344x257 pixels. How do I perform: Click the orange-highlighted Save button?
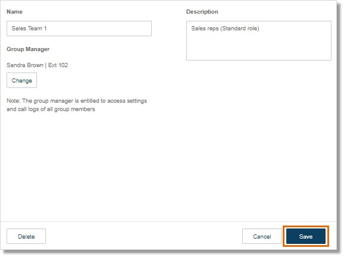[306, 236]
